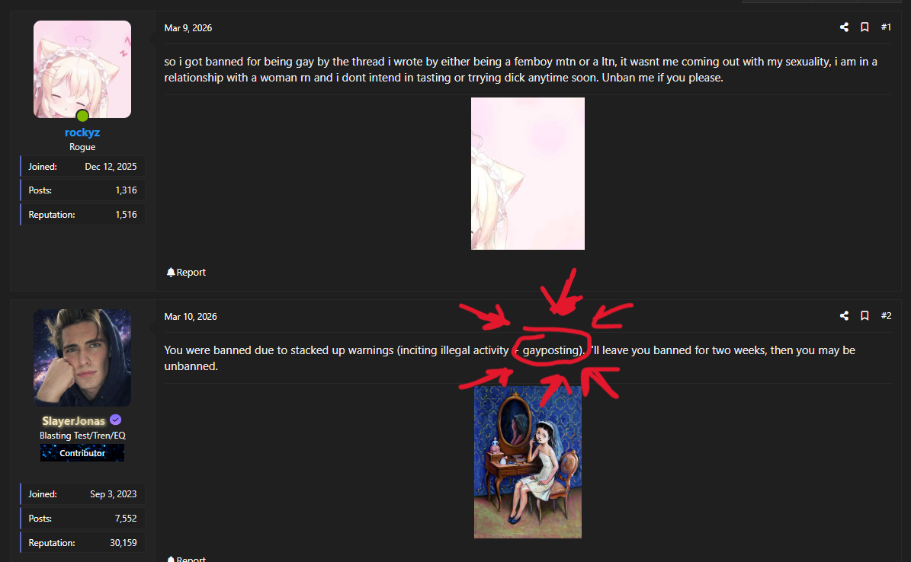Open the pink anime image attachment
Screen dimensions: 911x562
528,174
